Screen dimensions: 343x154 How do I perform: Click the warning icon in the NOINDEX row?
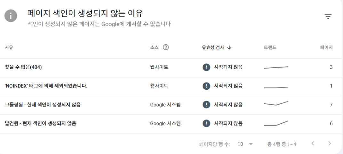[206, 86]
